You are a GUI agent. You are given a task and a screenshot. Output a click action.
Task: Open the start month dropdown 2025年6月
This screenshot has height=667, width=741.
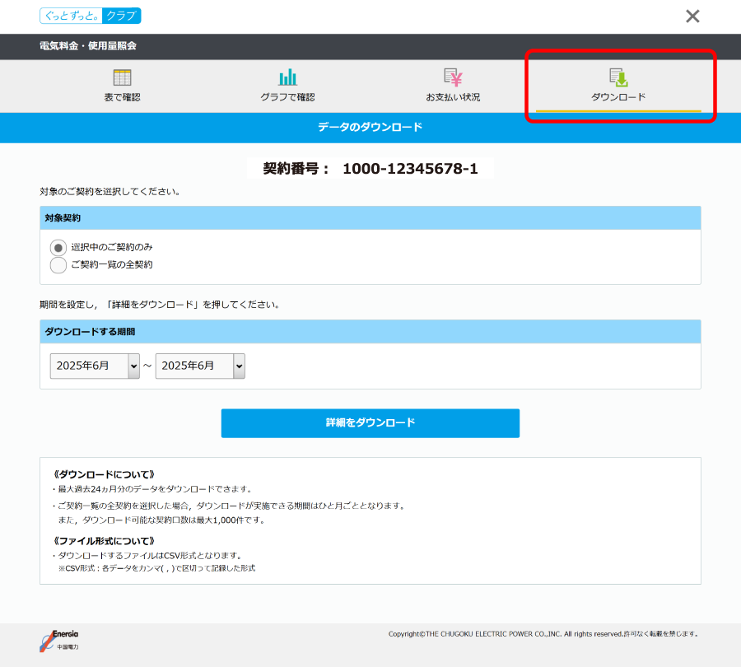(x=95, y=366)
